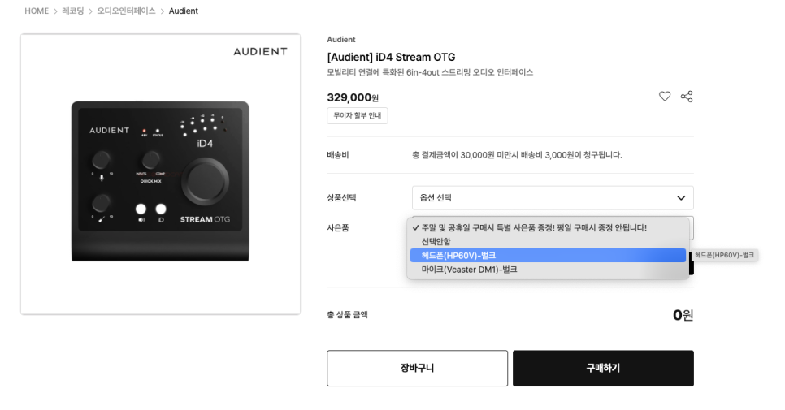Image resolution: width=785 pixels, height=410 pixels.
Task: Open 오디오인터페이스 breadcrumb category
Action: (126, 11)
